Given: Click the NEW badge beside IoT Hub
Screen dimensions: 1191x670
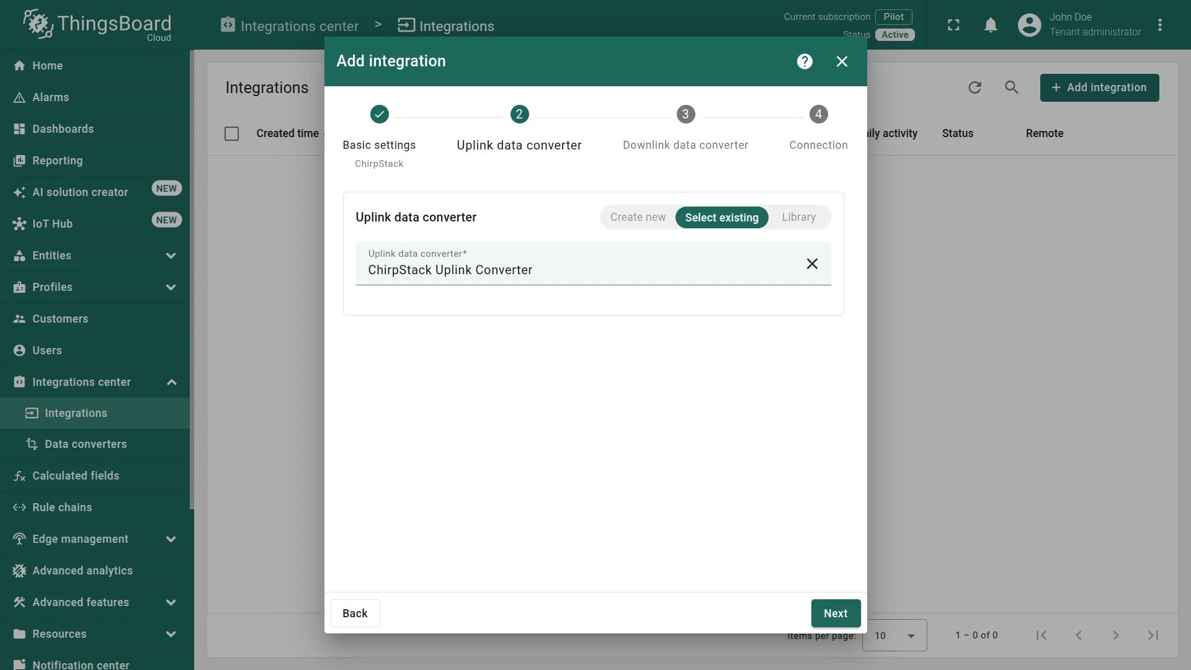Looking at the screenshot, I should click(166, 220).
